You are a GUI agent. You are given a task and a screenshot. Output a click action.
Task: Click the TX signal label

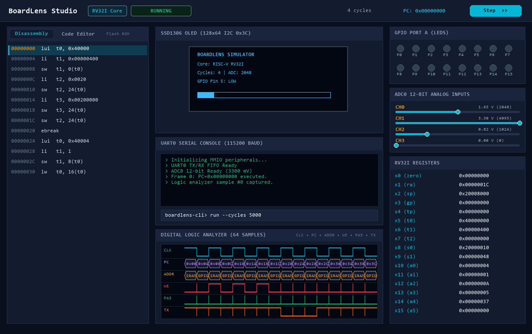pyautogui.click(x=166, y=310)
